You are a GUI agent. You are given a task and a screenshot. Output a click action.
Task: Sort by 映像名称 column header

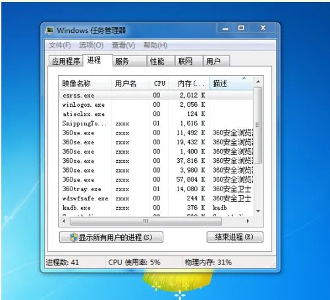(x=86, y=84)
